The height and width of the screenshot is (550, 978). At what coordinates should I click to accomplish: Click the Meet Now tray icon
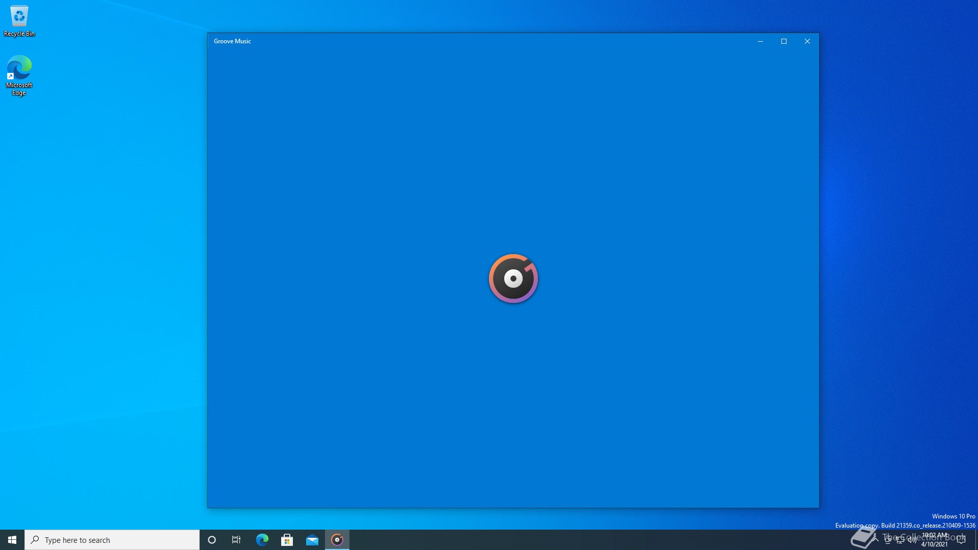[888, 540]
